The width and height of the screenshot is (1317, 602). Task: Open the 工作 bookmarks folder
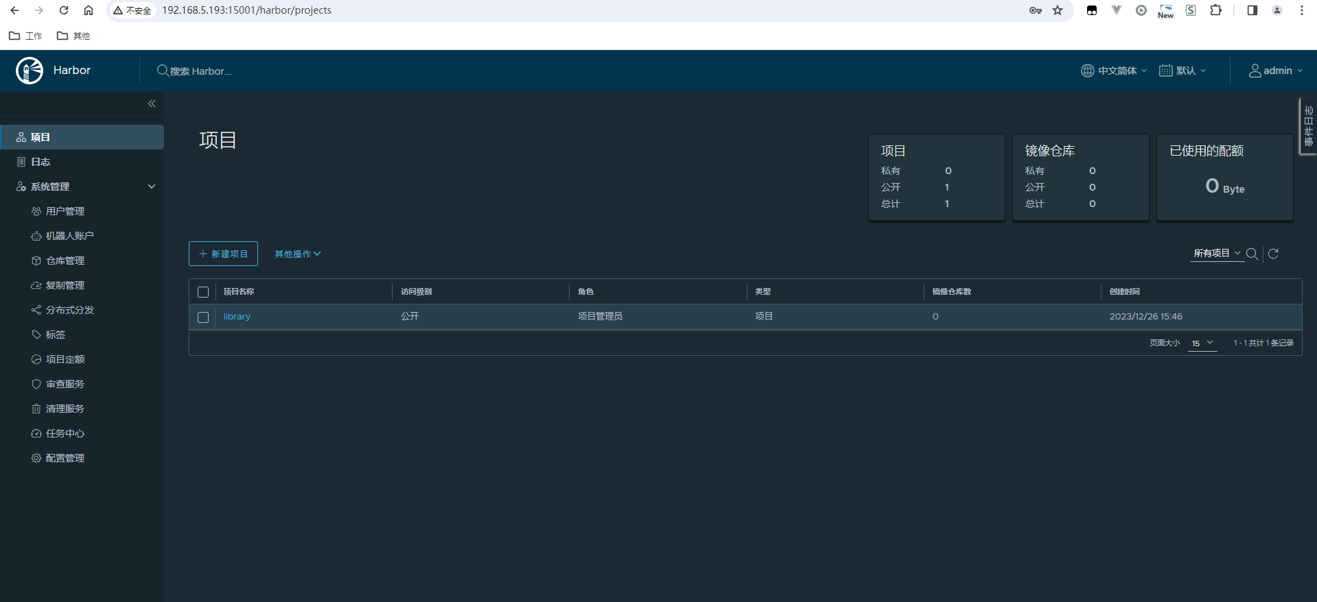25,36
